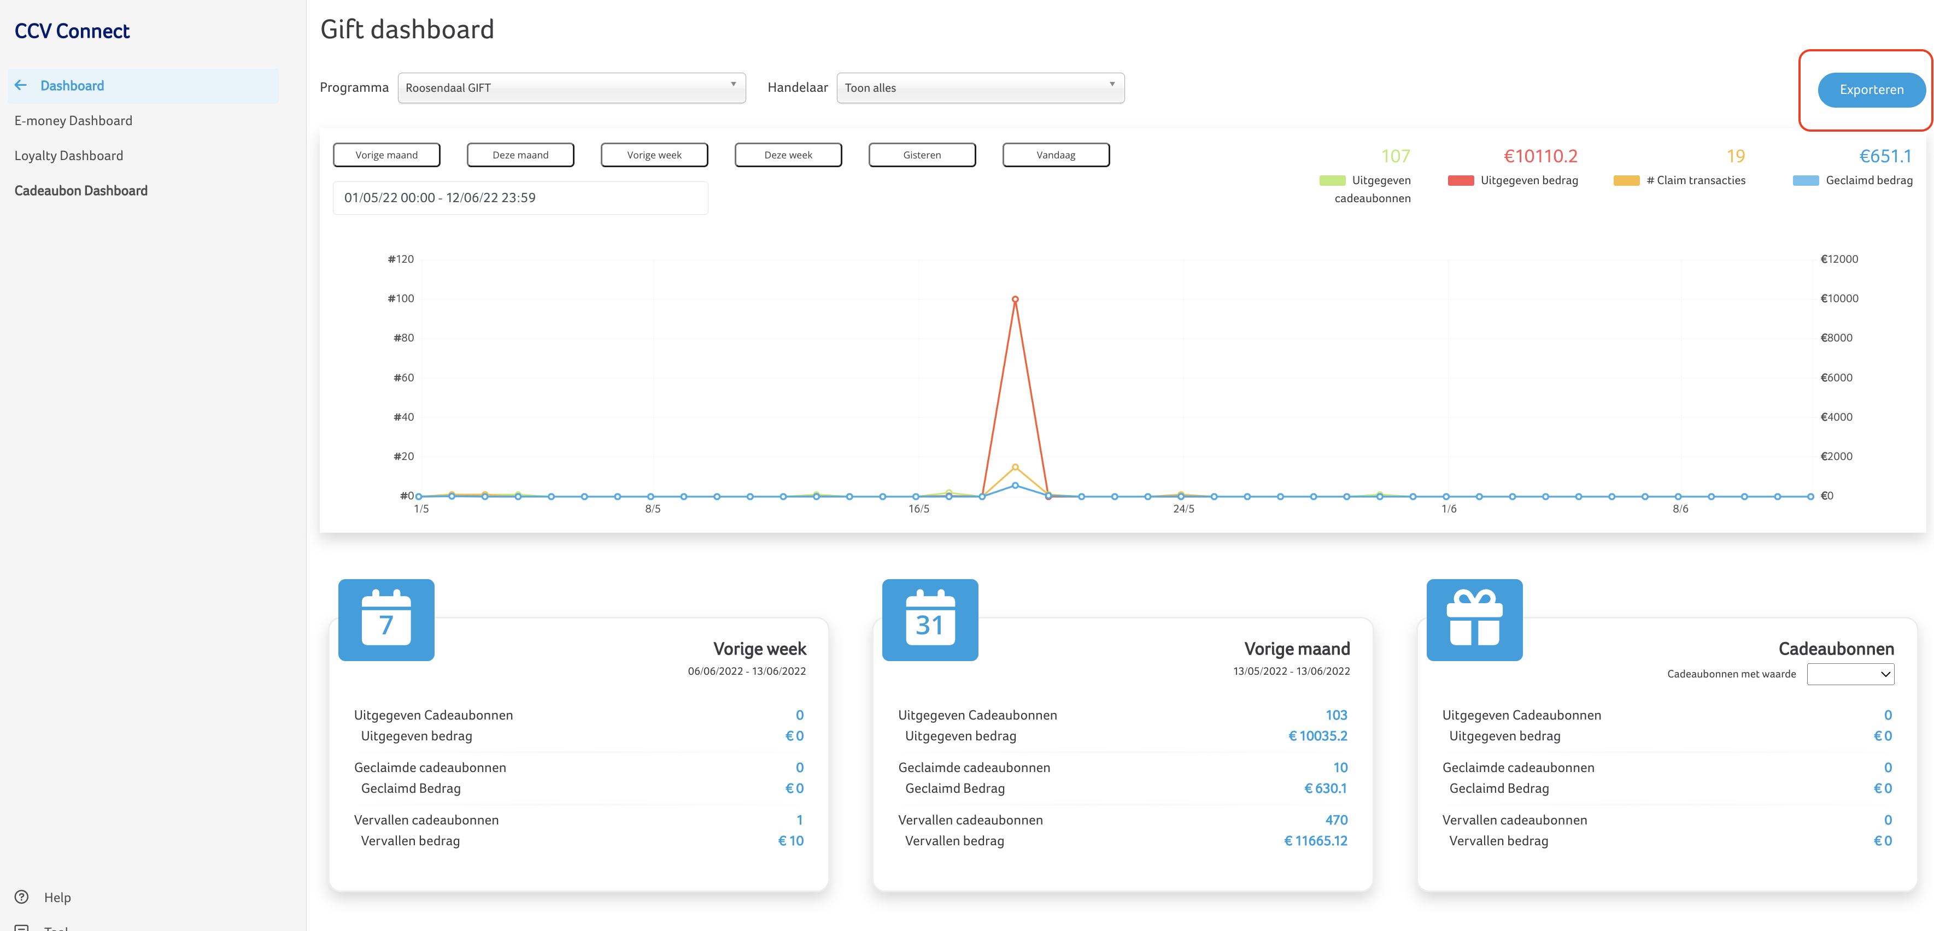The width and height of the screenshot is (1934, 931).
Task: Click the Help question mark icon
Action: point(22,897)
